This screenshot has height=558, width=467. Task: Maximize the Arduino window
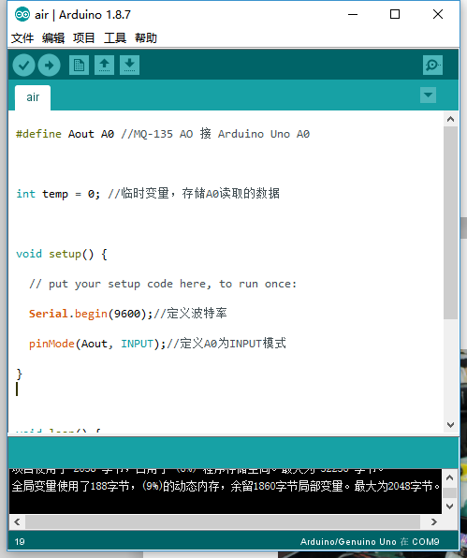click(x=395, y=15)
